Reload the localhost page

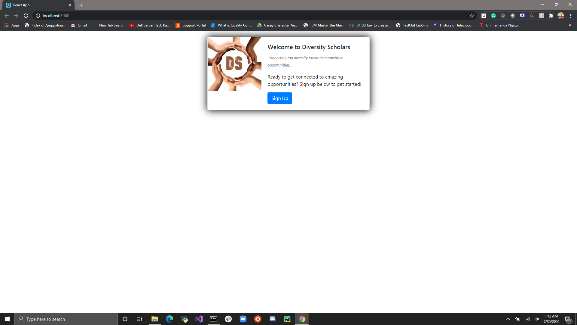pyautogui.click(x=26, y=16)
